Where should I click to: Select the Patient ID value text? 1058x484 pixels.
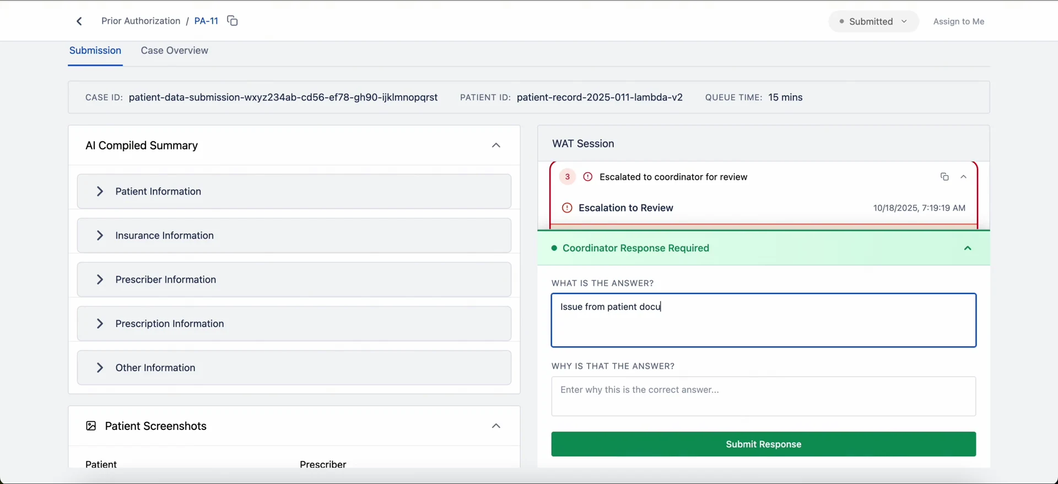[600, 98]
